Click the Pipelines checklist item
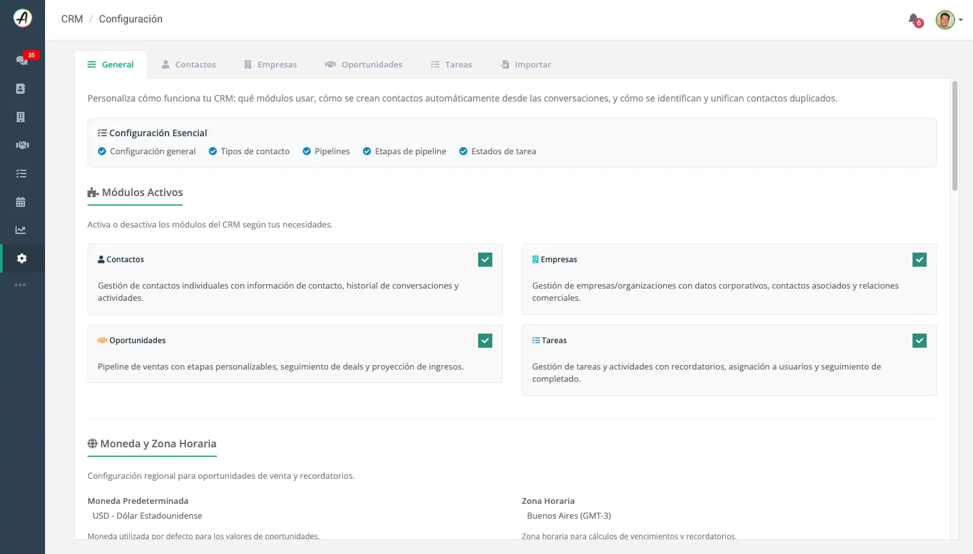Viewport: 973px width, 554px height. coord(326,152)
